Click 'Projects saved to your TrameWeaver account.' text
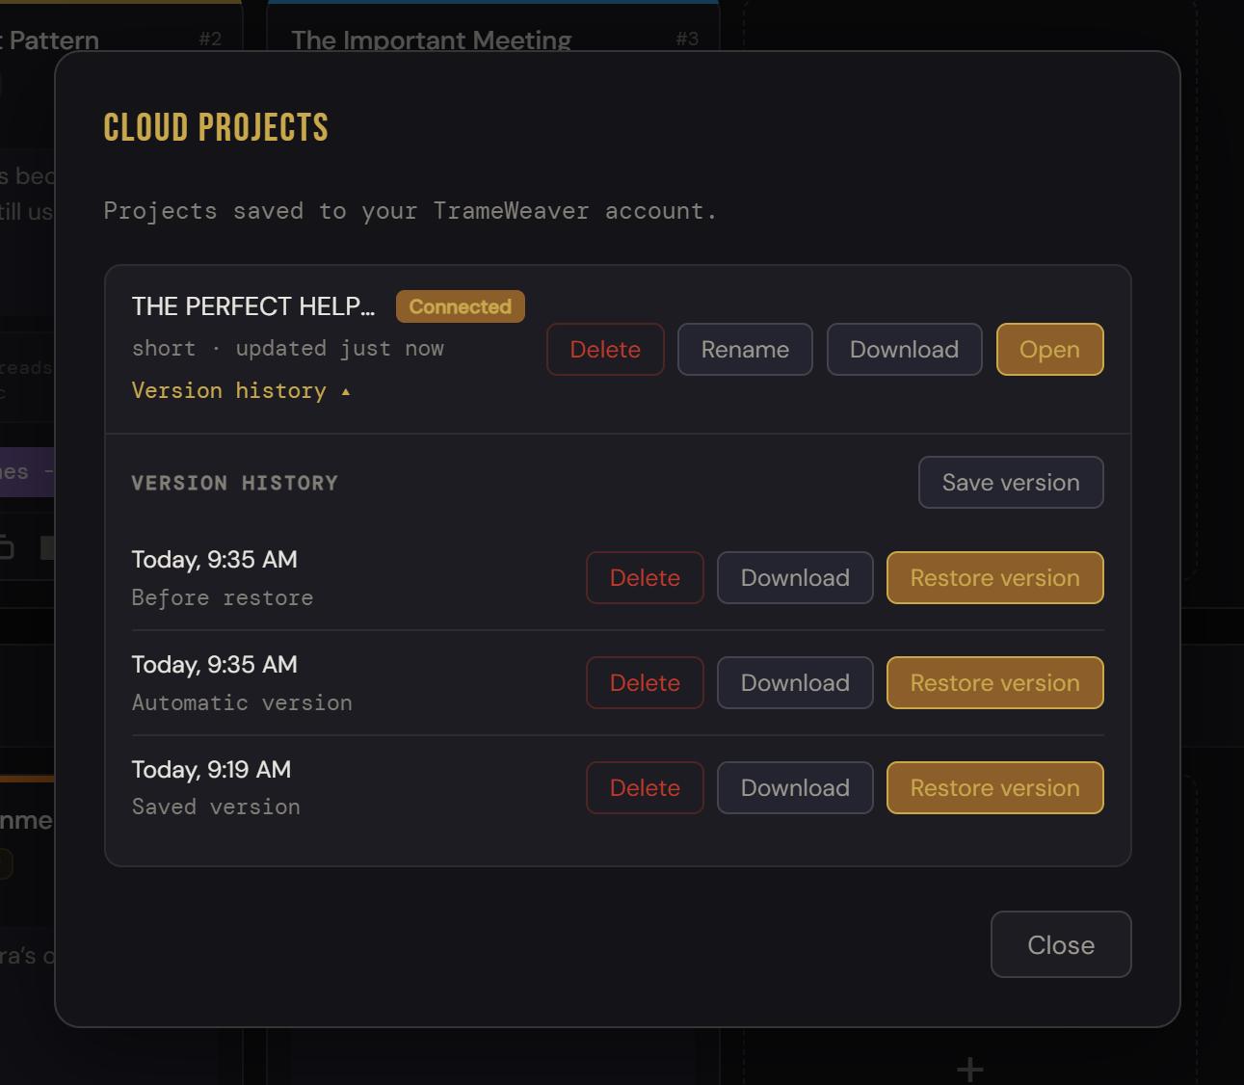 [x=410, y=211]
